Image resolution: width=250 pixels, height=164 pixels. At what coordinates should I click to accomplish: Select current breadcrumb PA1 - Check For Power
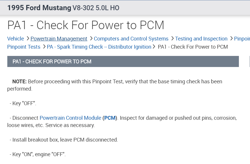[193, 47]
